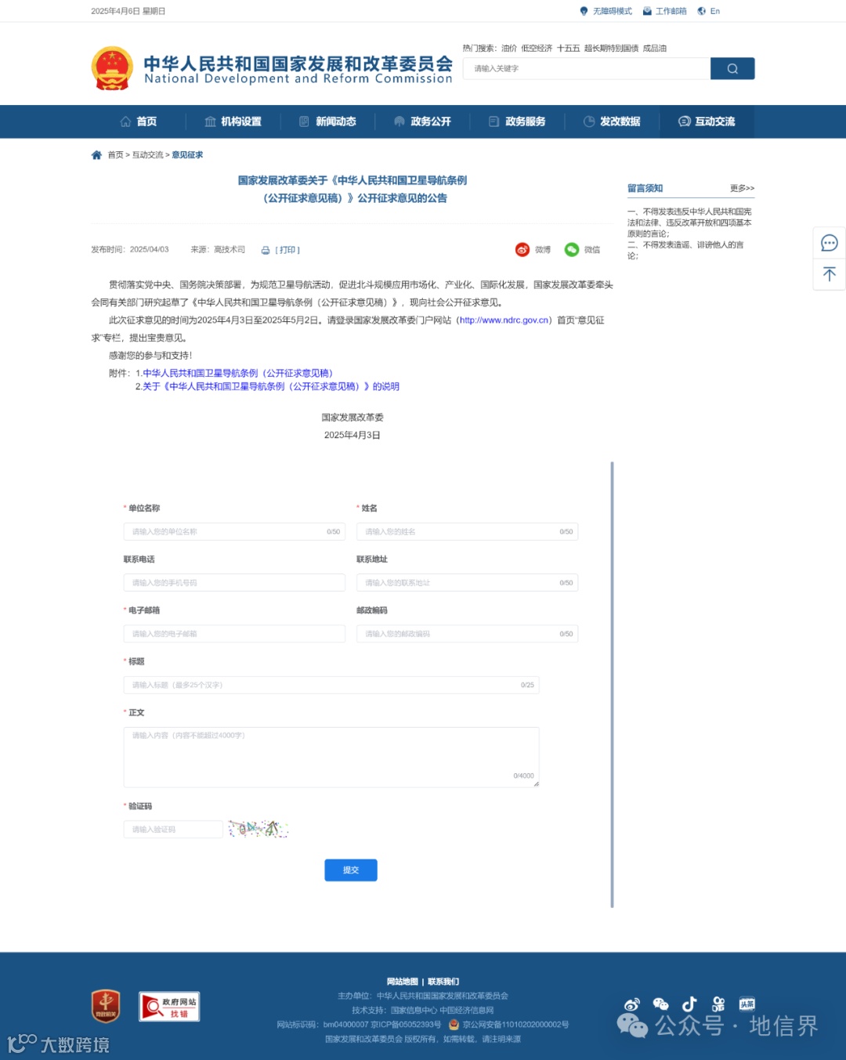Click 京ICP备05052393号 footer link
Viewport: 846px width, 1060px height.
406,1025
